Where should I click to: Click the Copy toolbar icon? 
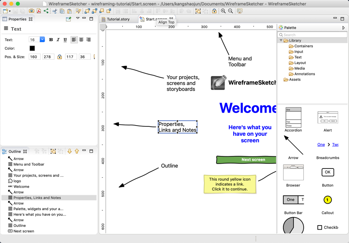[62, 11]
